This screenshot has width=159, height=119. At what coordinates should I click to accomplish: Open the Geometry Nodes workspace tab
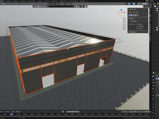[x=73, y=1]
